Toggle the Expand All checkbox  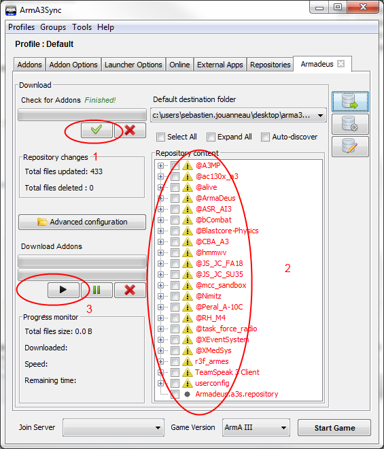pos(211,137)
